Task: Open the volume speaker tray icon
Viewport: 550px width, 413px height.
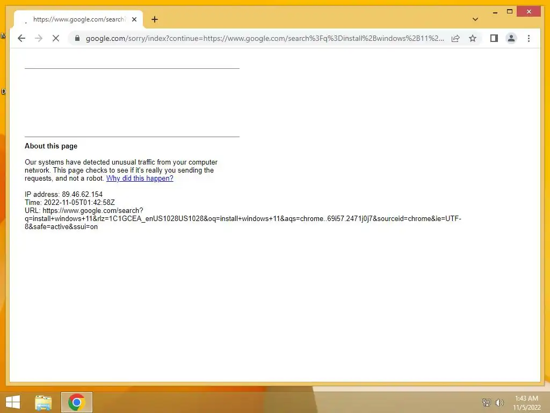Action: coord(499,402)
